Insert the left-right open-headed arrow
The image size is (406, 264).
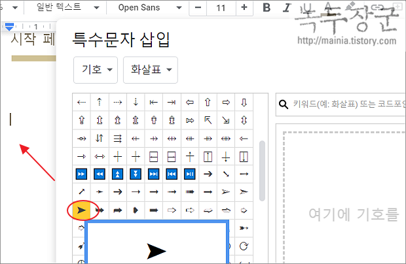click(x=100, y=157)
